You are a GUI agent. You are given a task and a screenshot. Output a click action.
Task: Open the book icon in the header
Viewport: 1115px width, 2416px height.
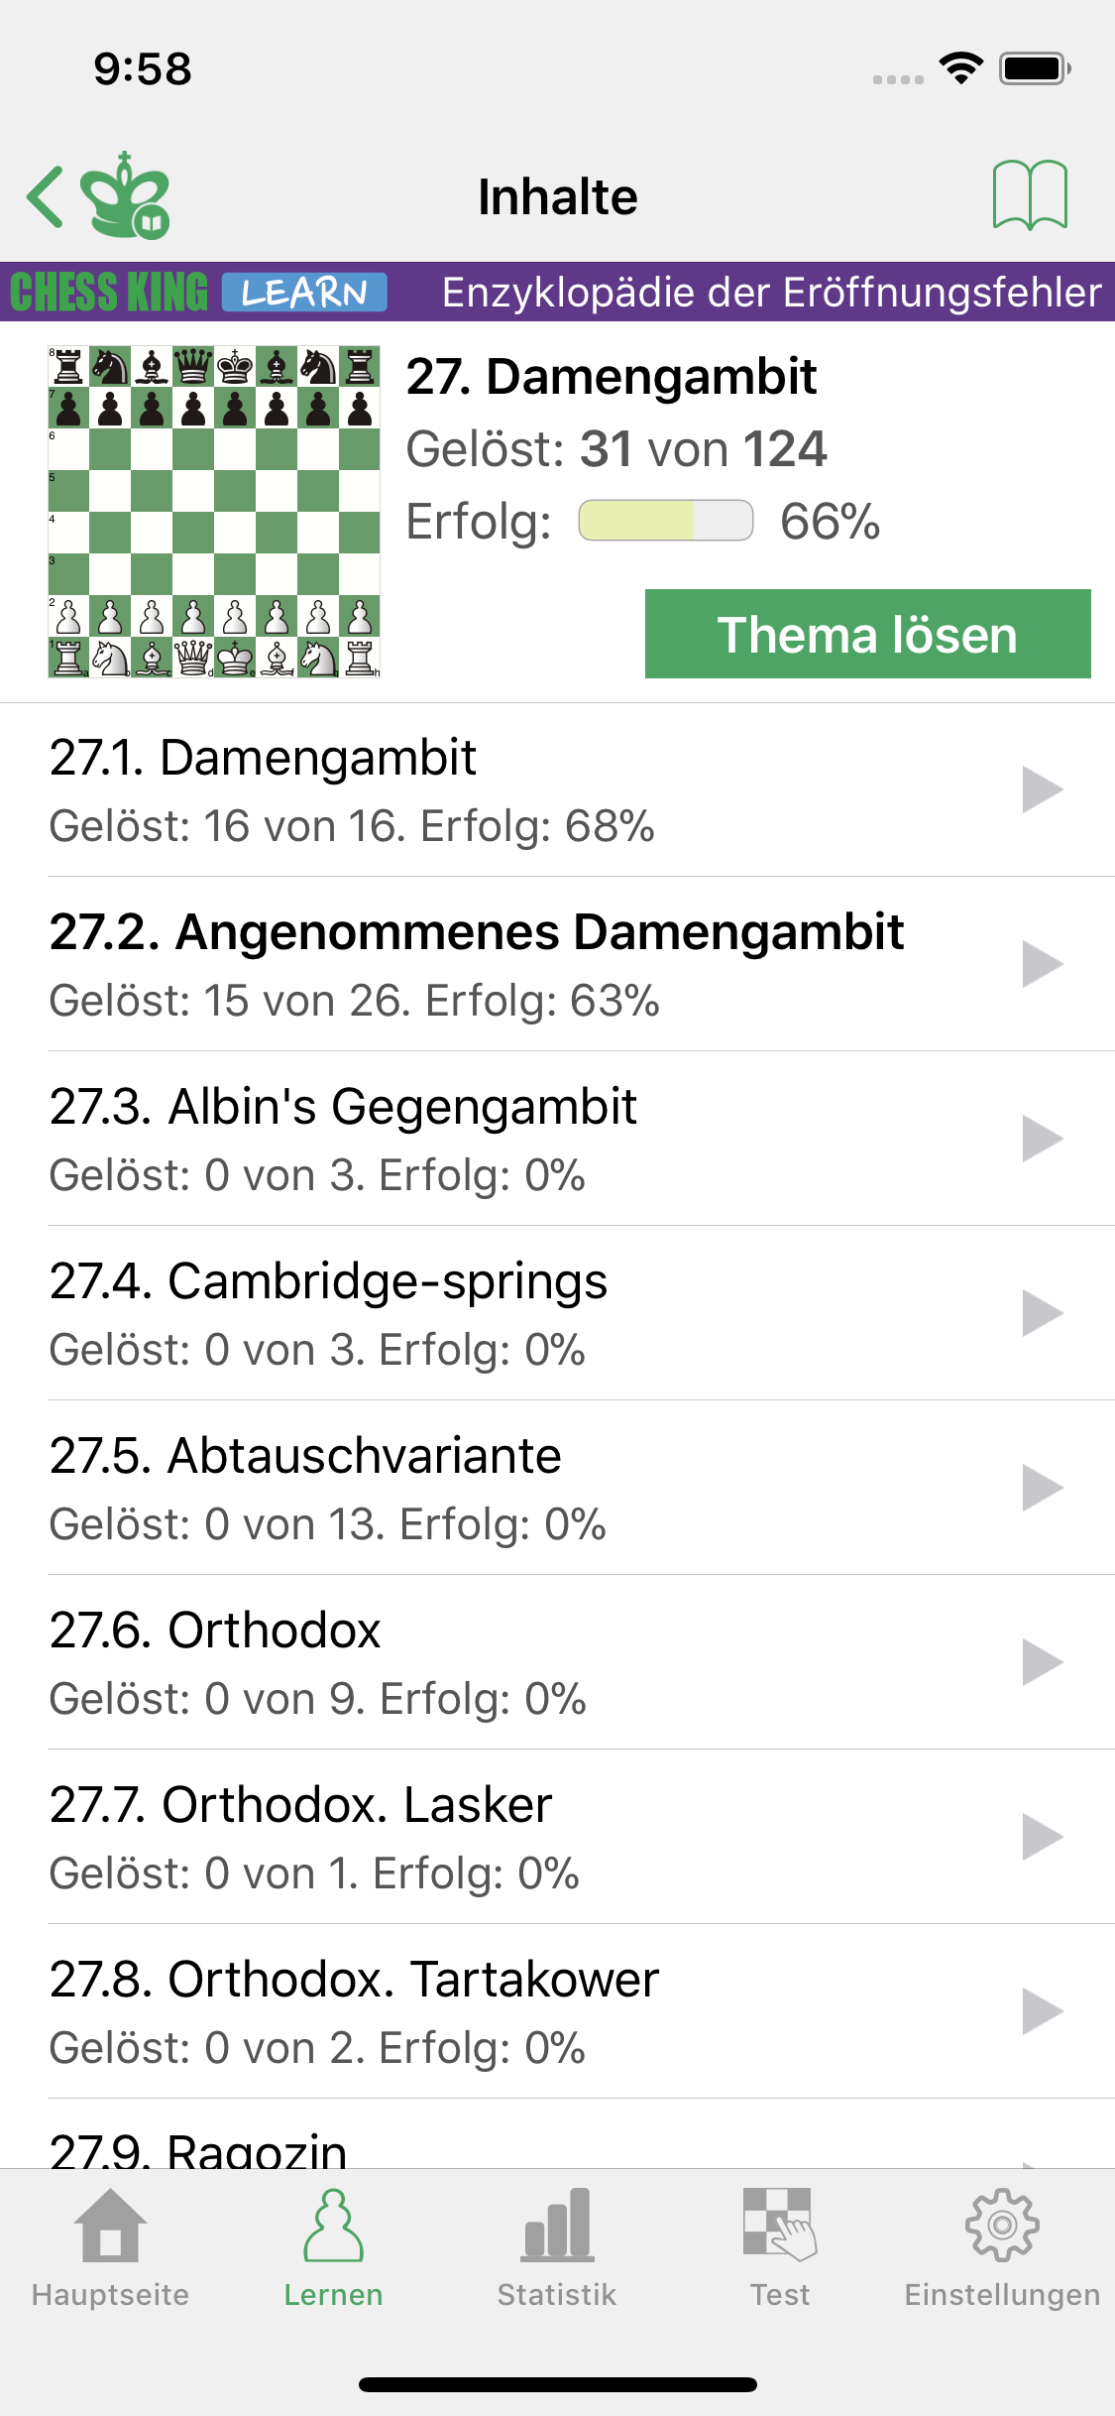[x=1030, y=195]
